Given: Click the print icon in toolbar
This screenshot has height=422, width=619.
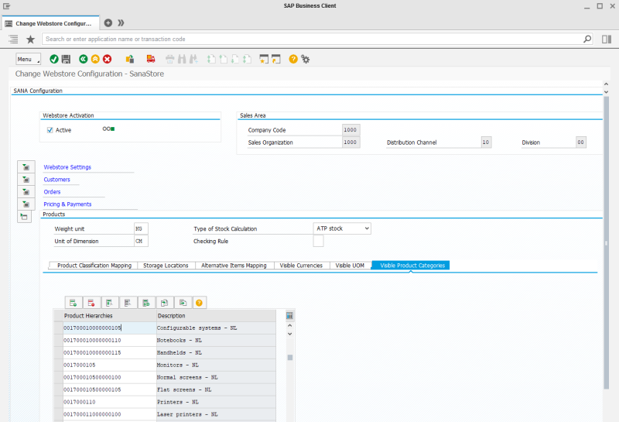Looking at the screenshot, I should 169,60.
